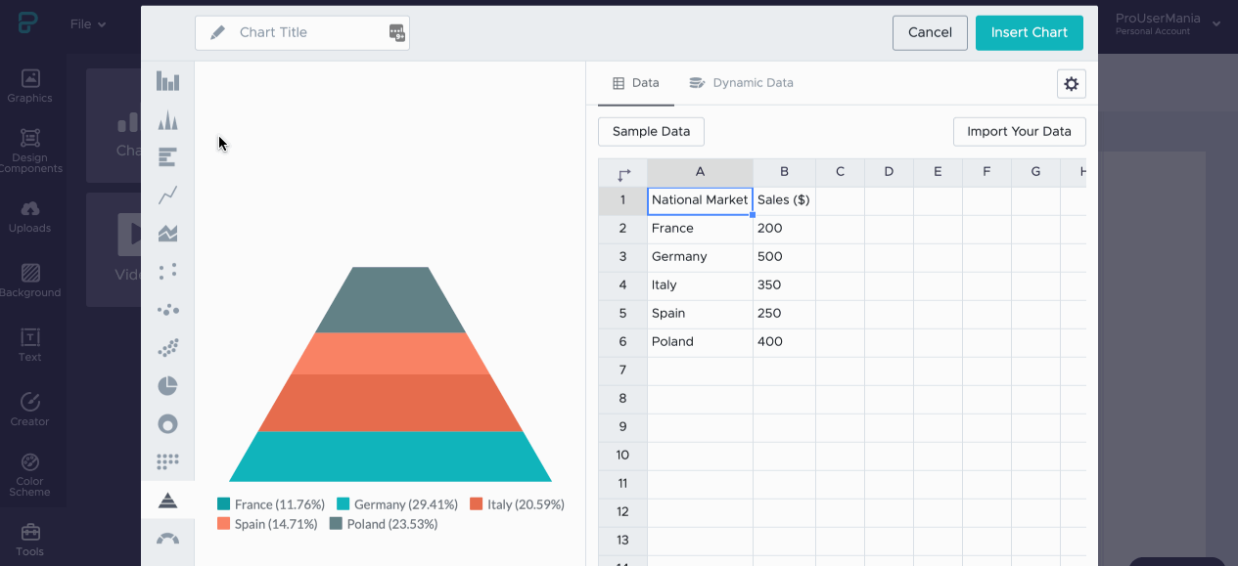Click dynamic field icon in Chart Title box
Screen dimensions: 1238x566
tap(396, 32)
